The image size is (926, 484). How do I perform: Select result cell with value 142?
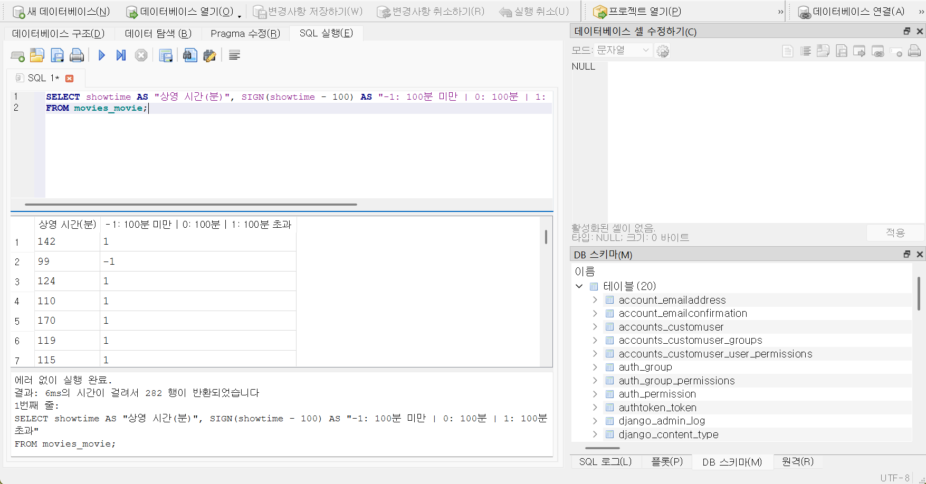(x=67, y=241)
